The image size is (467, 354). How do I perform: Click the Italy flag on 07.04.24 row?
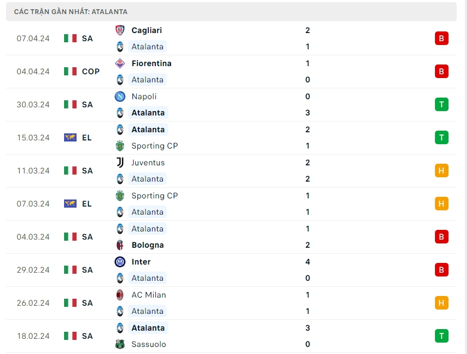coord(70,38)
